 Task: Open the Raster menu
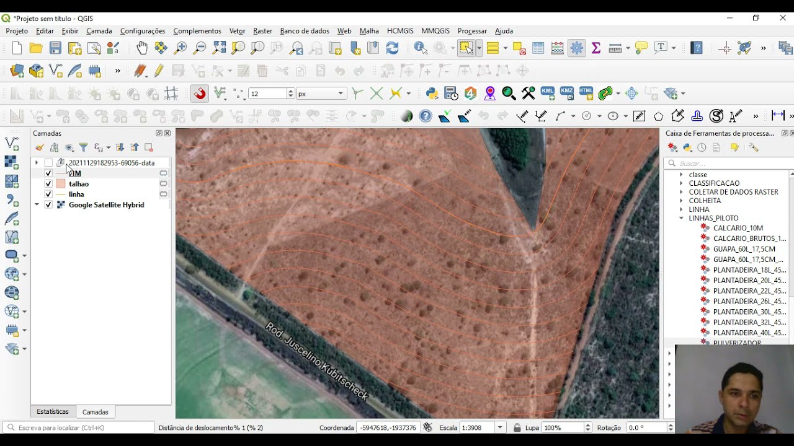[262, 31]
